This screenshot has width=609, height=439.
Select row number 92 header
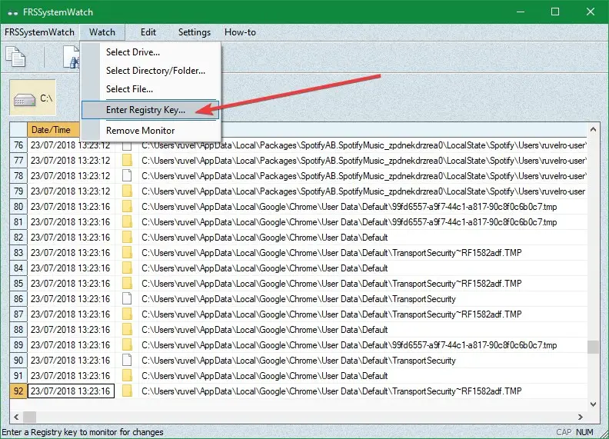pyautogui.click(x=18, y=391)
